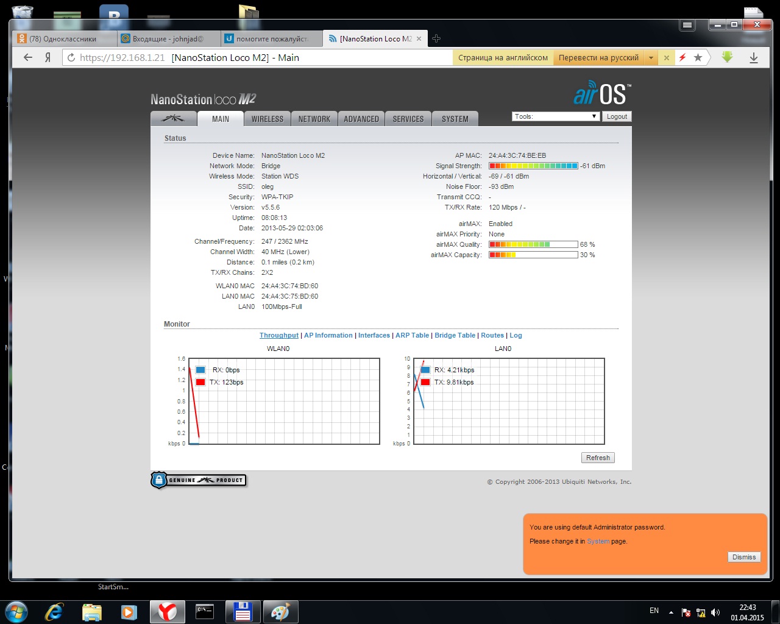Open Windows Media Player taskbar icon

point(129,611)
